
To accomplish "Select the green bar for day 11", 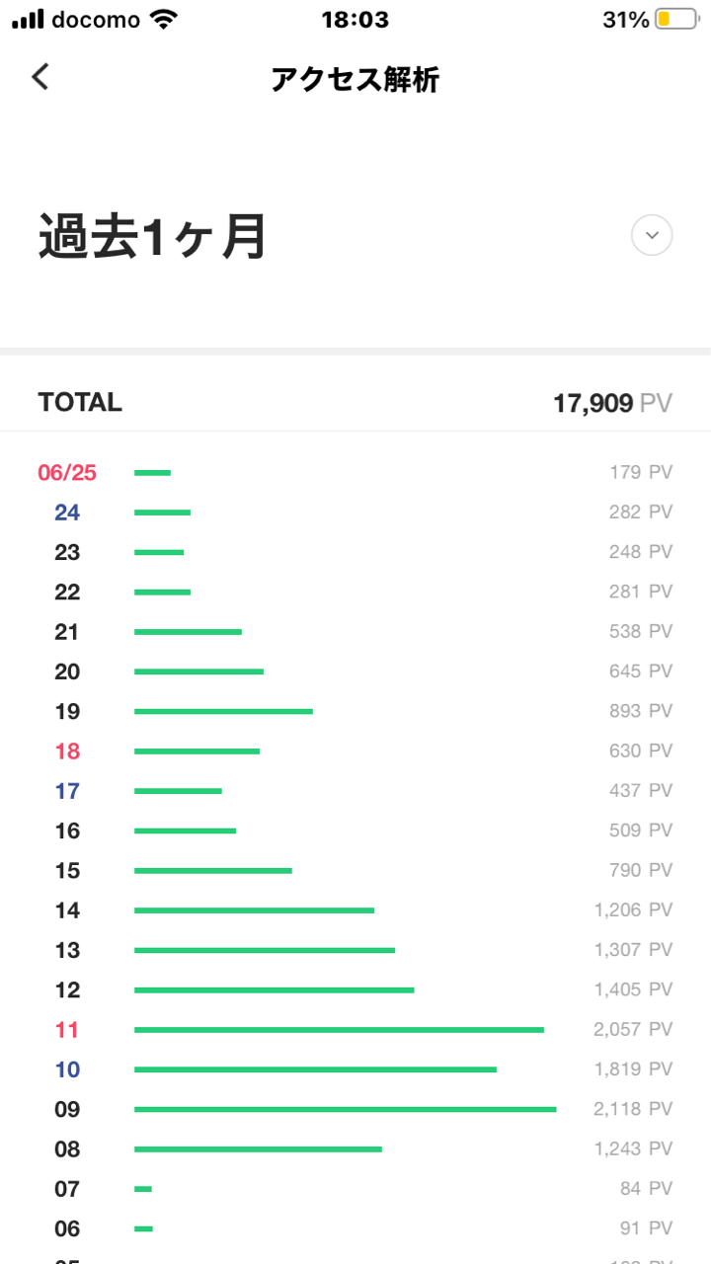I will (339, 1030).
